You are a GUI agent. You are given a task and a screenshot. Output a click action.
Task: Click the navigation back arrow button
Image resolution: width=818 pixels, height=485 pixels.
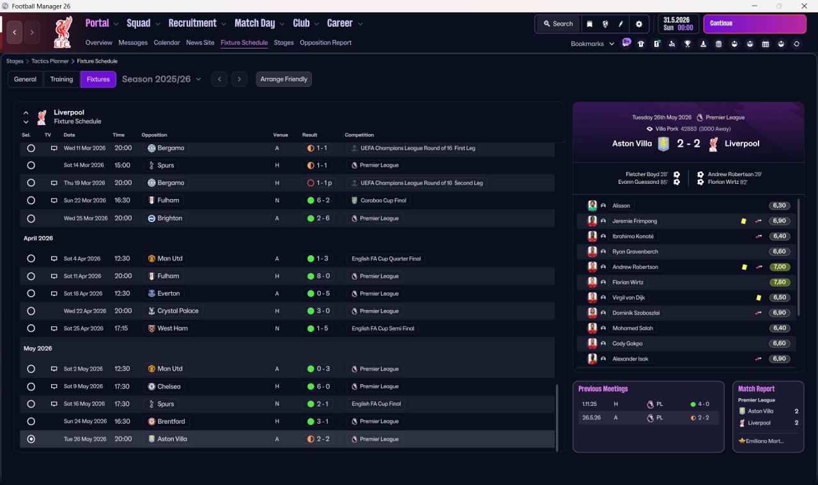(15, 32)
